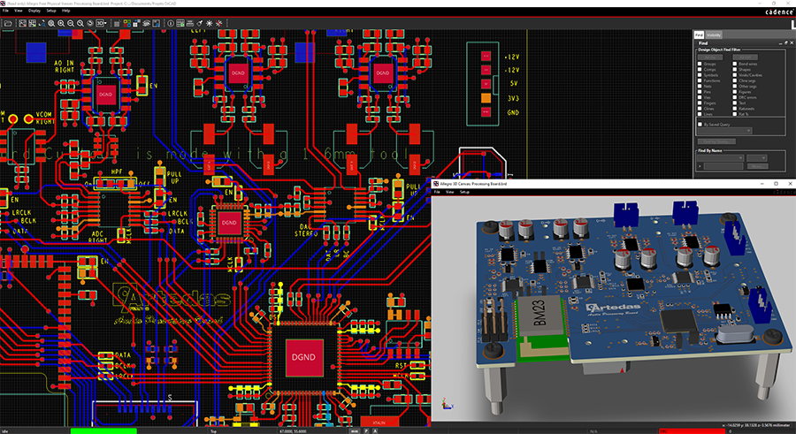The image size is (796, 434).
Task: Click the Find by Query button
Action: pyautogui.click(x=716, y=141)
